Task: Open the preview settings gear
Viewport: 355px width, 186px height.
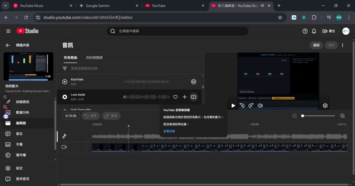Action: point(325,106)
